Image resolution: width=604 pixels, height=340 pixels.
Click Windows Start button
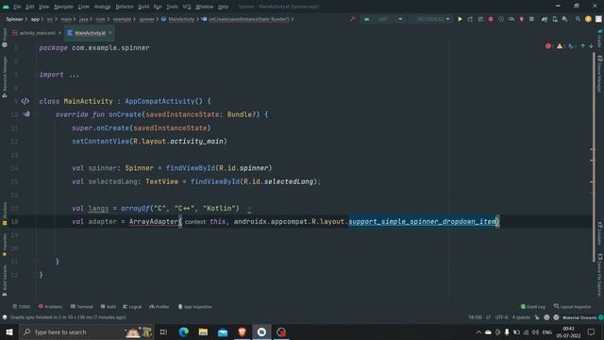pos(9,331)
